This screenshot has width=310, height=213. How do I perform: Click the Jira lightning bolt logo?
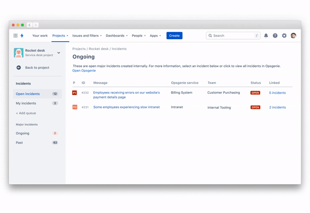click(22, 36)
